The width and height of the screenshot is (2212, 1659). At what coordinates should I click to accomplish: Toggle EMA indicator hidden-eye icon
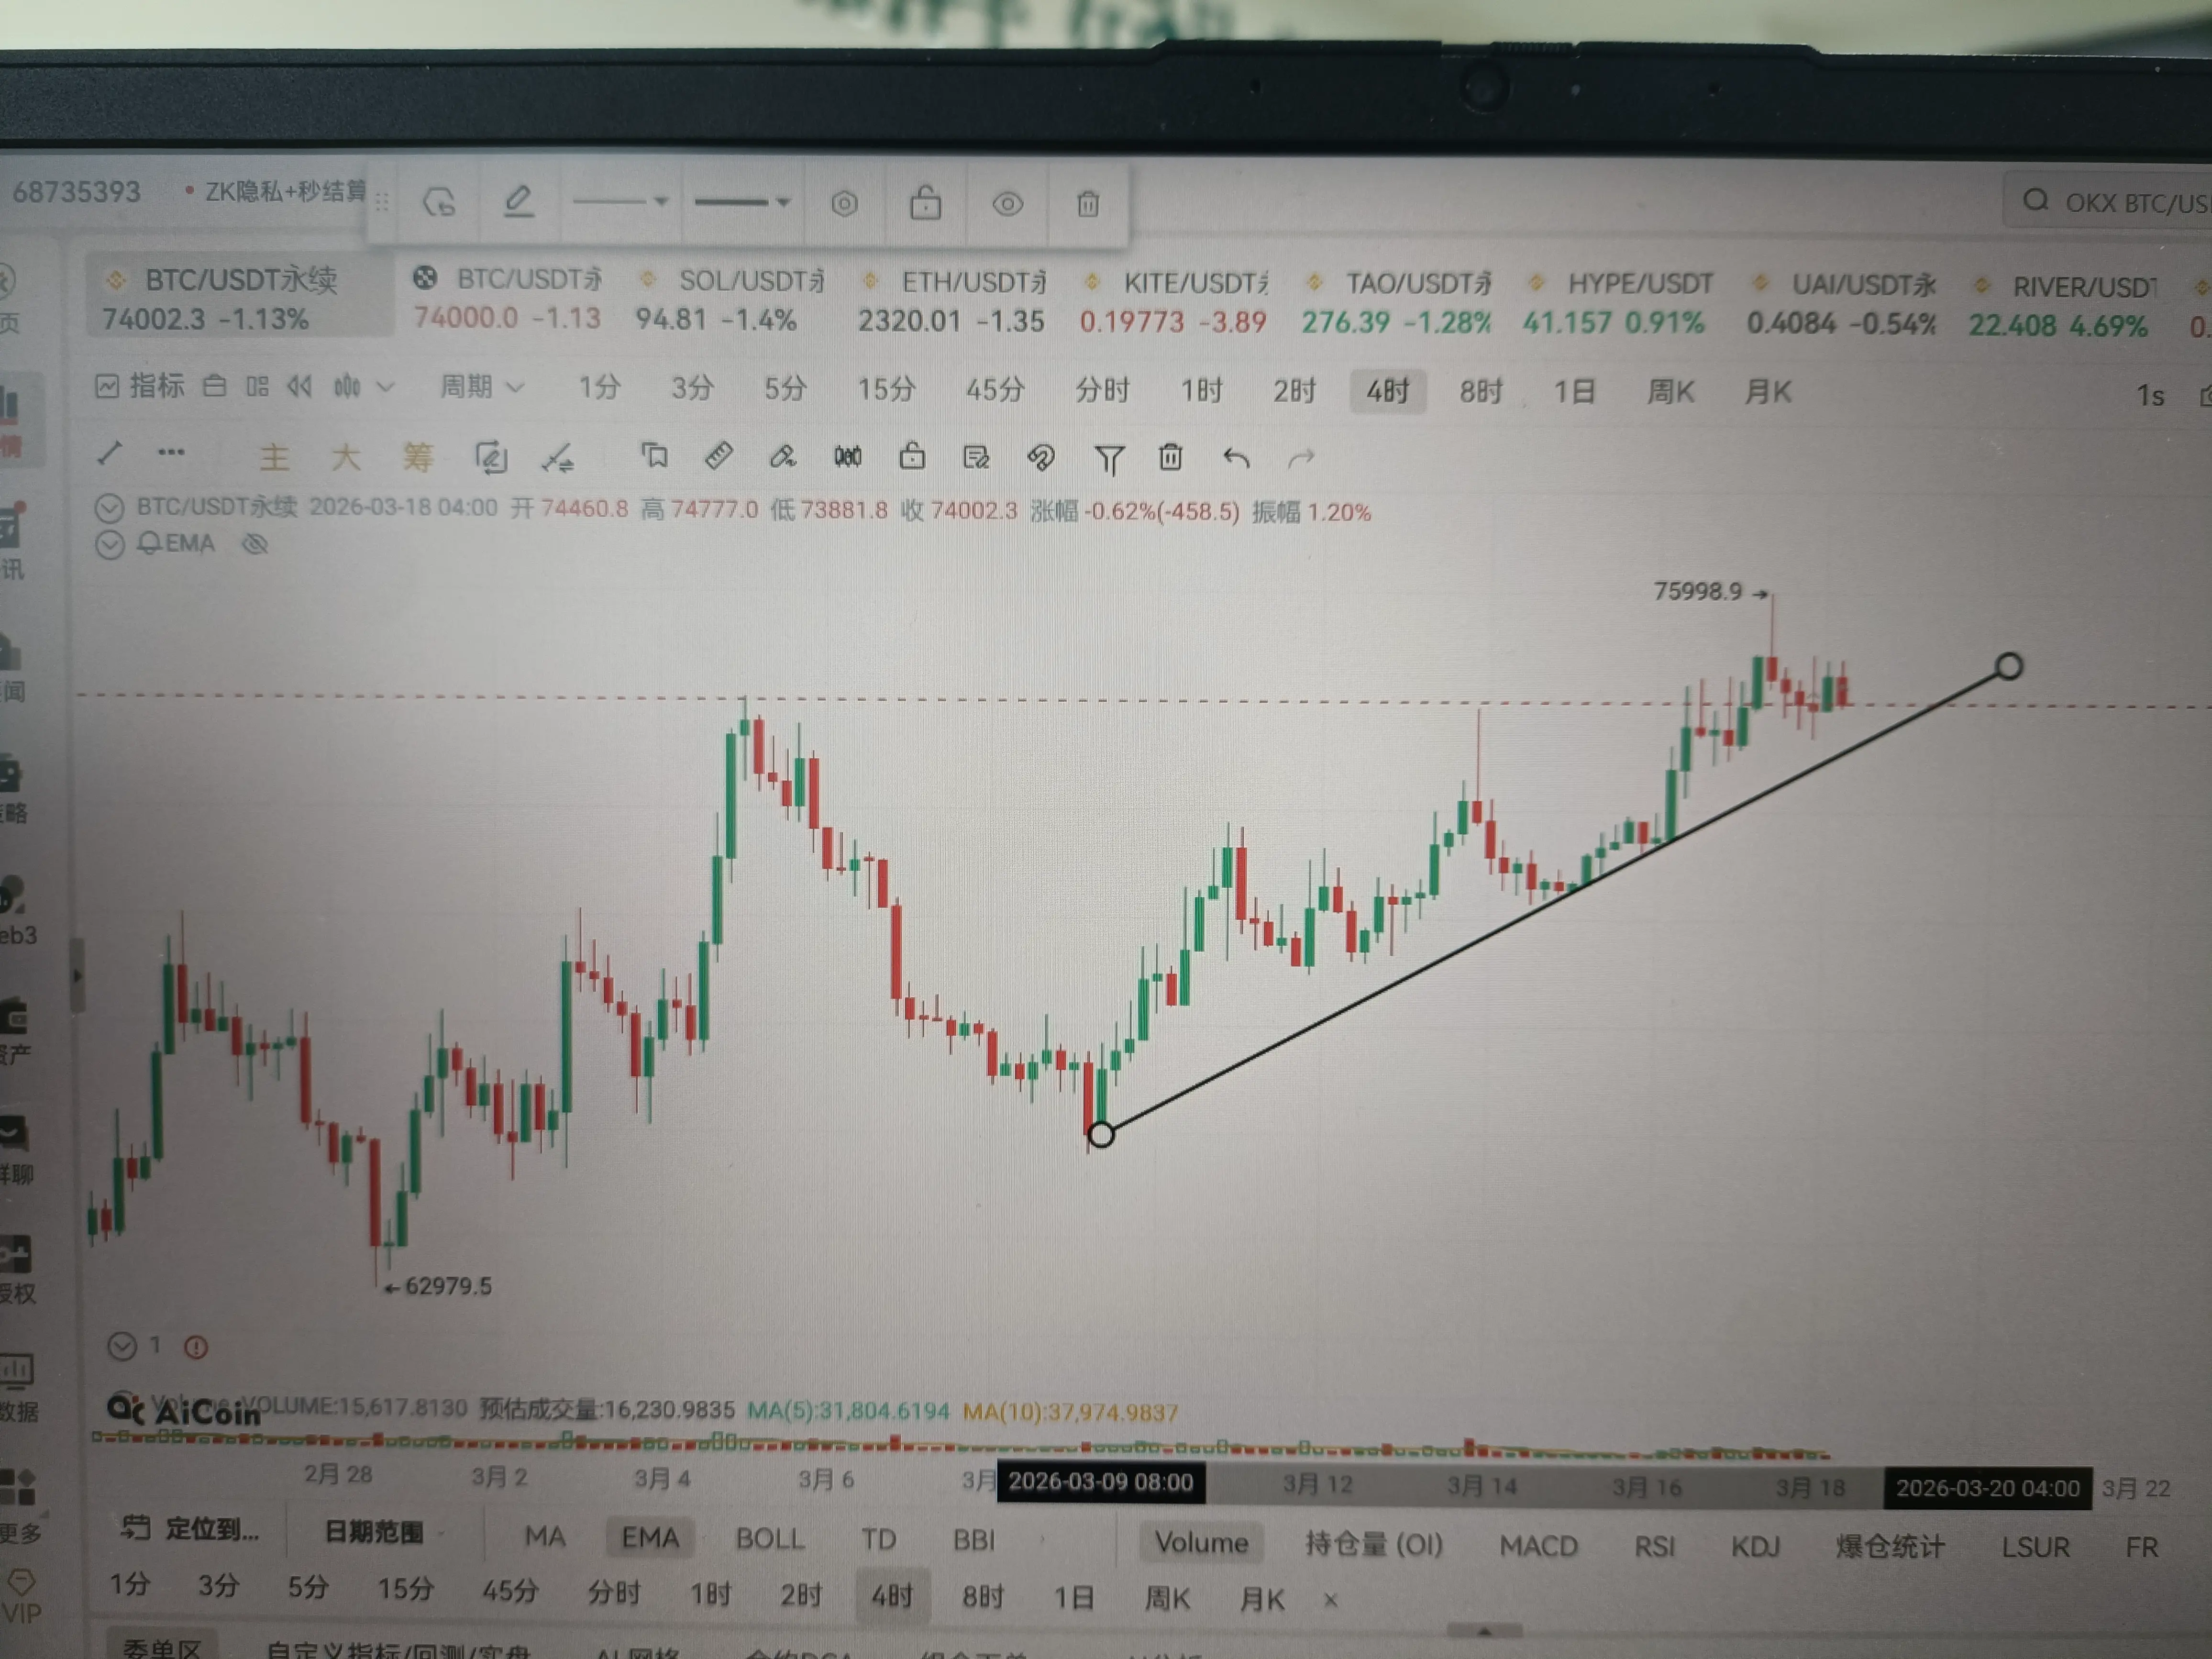pyautogui.click(x=256, y=544)
